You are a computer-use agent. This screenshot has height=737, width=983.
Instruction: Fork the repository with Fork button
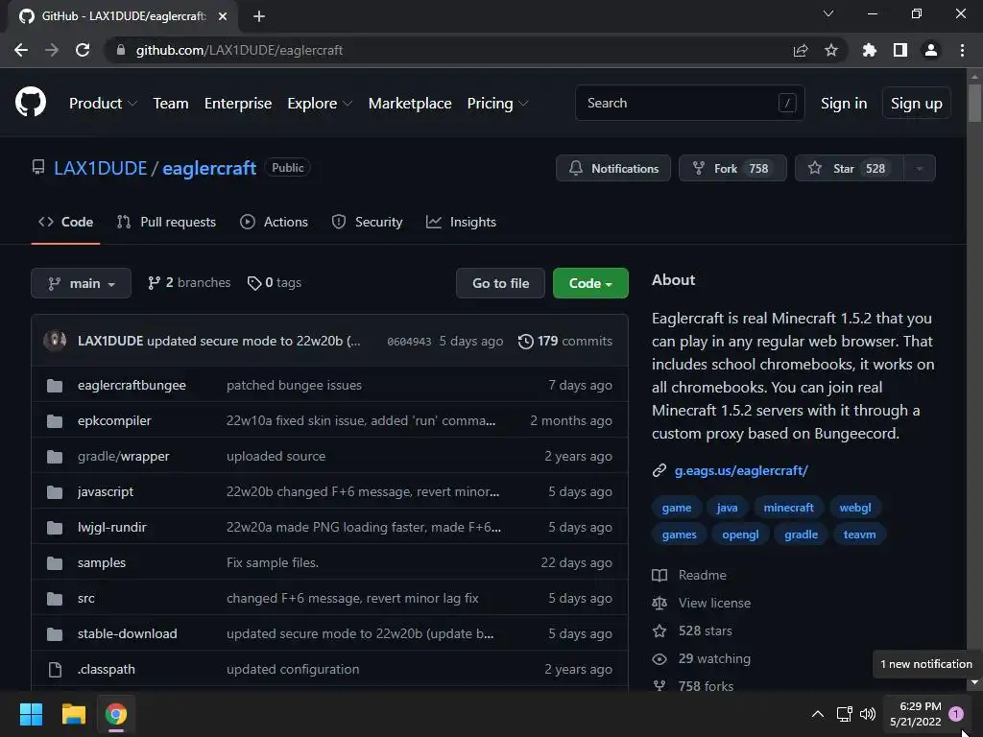[732, 168]
